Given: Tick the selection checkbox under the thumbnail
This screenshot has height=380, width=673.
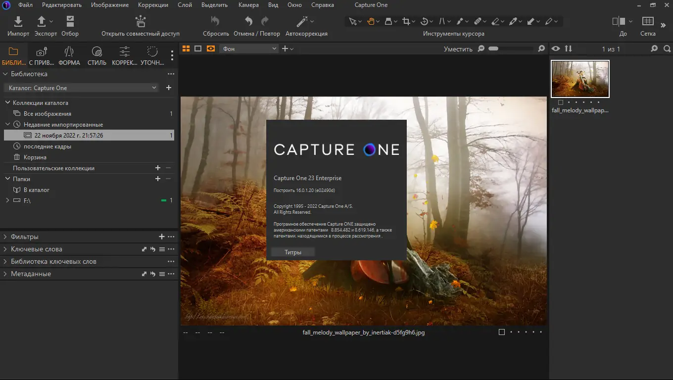Looking at the screenshot, I should point(561,102).
